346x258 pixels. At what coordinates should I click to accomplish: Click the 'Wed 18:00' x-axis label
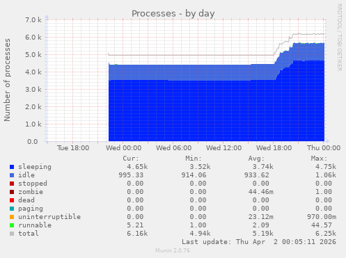point(274,148)
